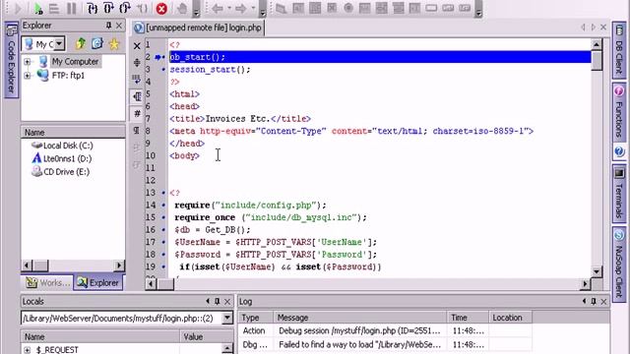Click Explorer list horizontal scrollbar right arrow

point(119,265)
